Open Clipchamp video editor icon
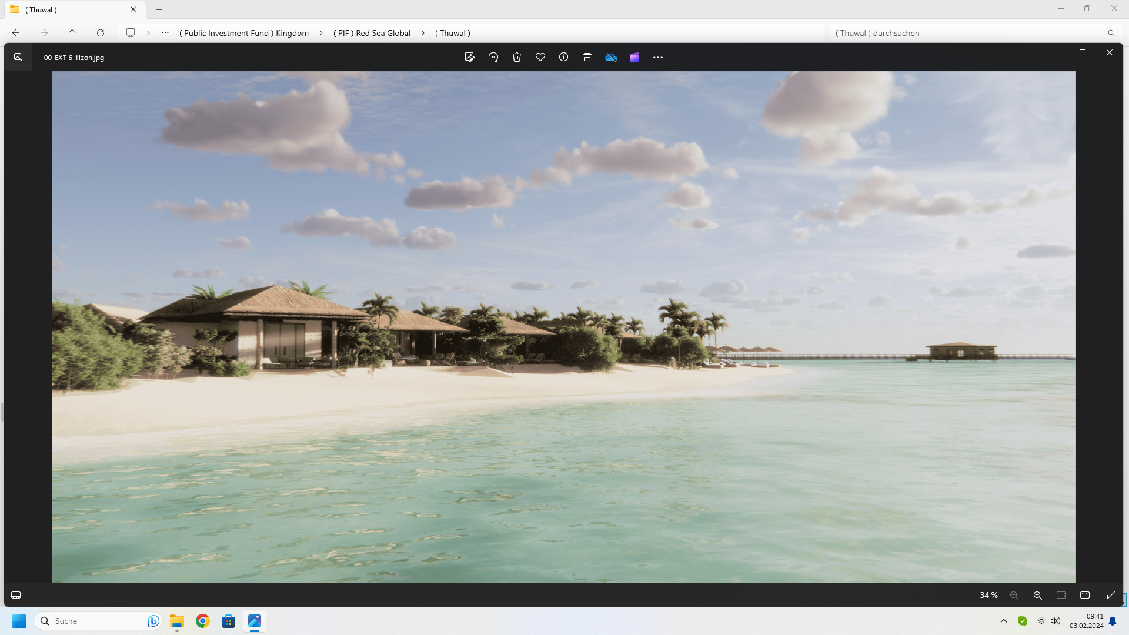1129x635 pixels. pyautogui.click(x=634, y=57)
